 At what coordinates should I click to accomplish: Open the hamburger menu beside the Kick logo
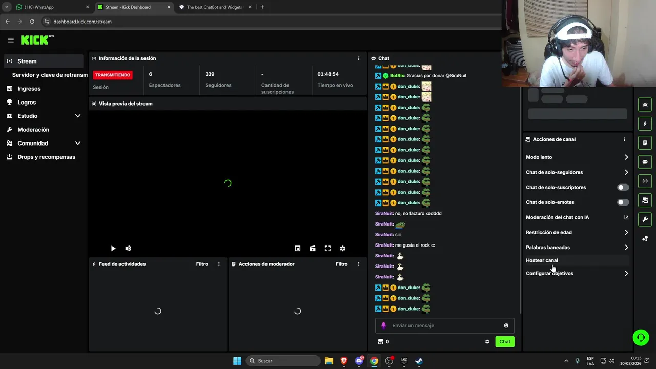(11, 40)
